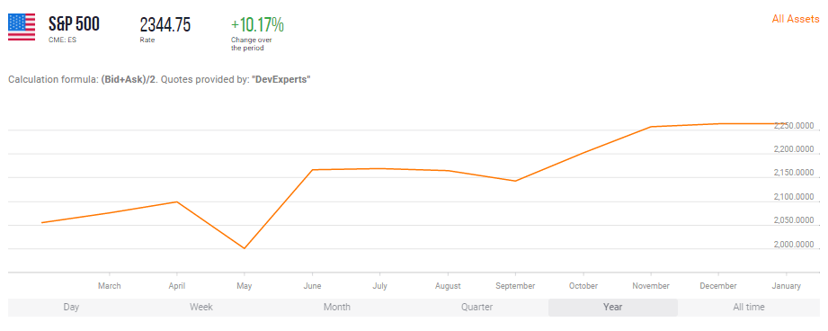The image size is (828, 331).
Task: Switch chart period to All time
Action: click(x=749, y=308)
